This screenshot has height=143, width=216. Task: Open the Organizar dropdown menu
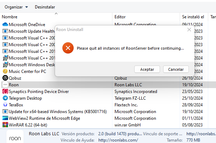coord(16,7)
